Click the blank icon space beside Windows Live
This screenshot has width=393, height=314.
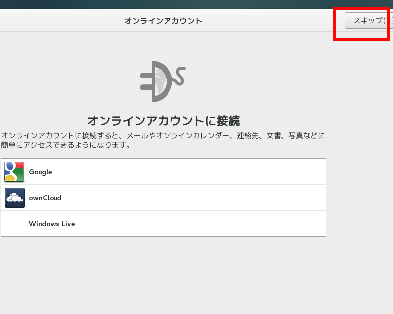point(14,224)
